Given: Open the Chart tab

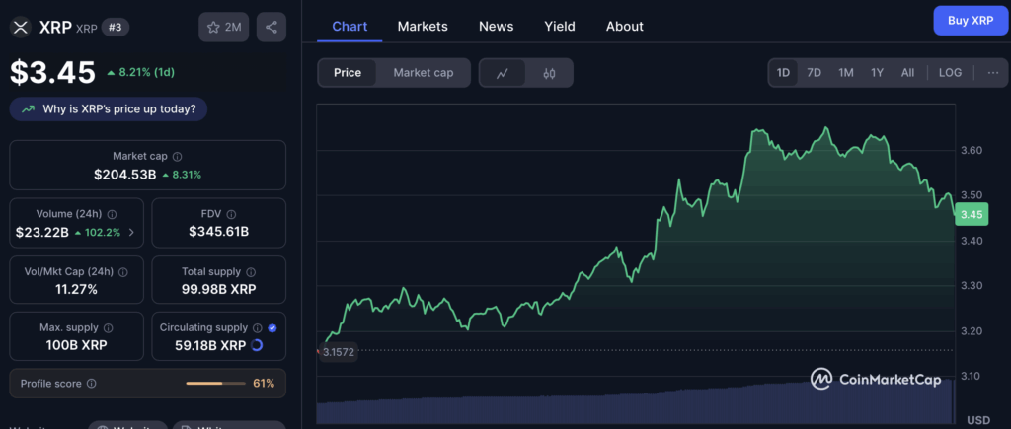Looking at the screenshot, I should 350,27.
